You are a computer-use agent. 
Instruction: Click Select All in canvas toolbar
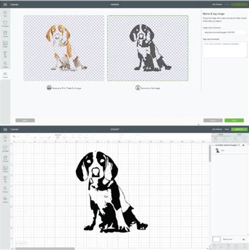[x=58, y=137]
